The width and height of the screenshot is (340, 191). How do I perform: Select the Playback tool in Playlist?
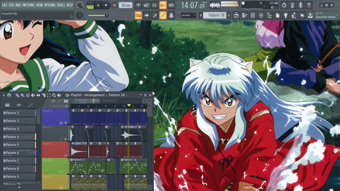click(59, 95)
